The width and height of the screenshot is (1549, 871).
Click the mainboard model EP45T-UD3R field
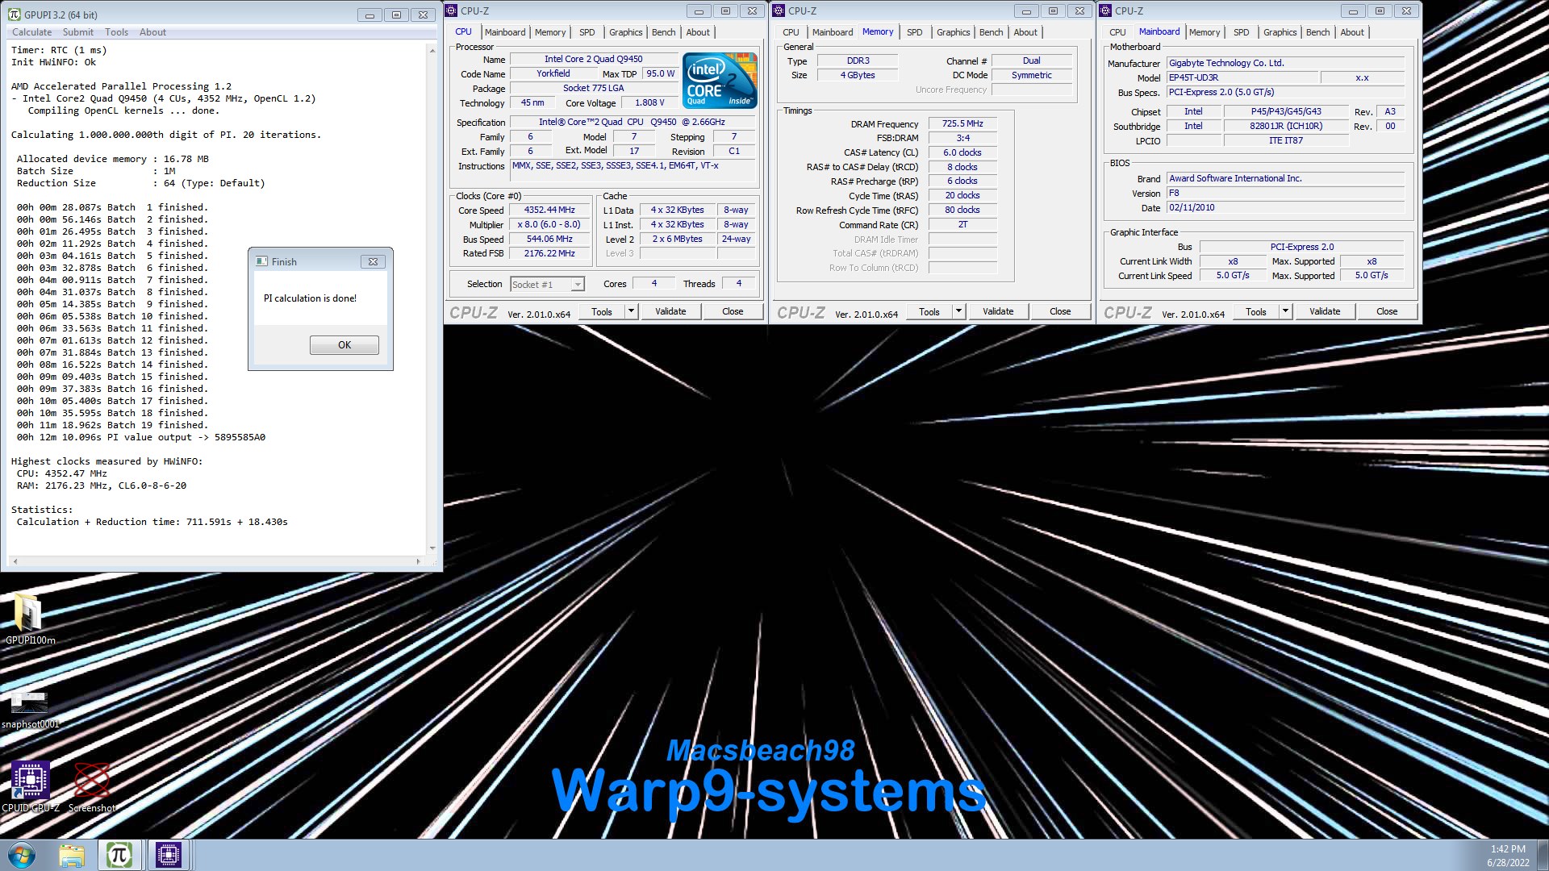(1242, 77)
